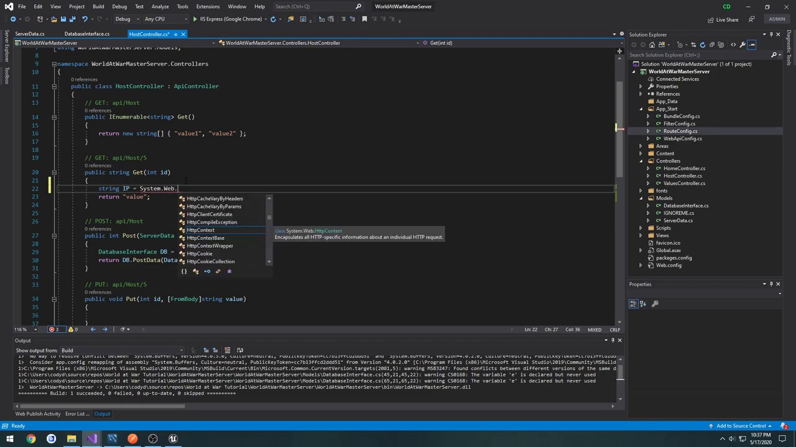
Task: Open the Error List tab
Action: (x=78, y=414)
